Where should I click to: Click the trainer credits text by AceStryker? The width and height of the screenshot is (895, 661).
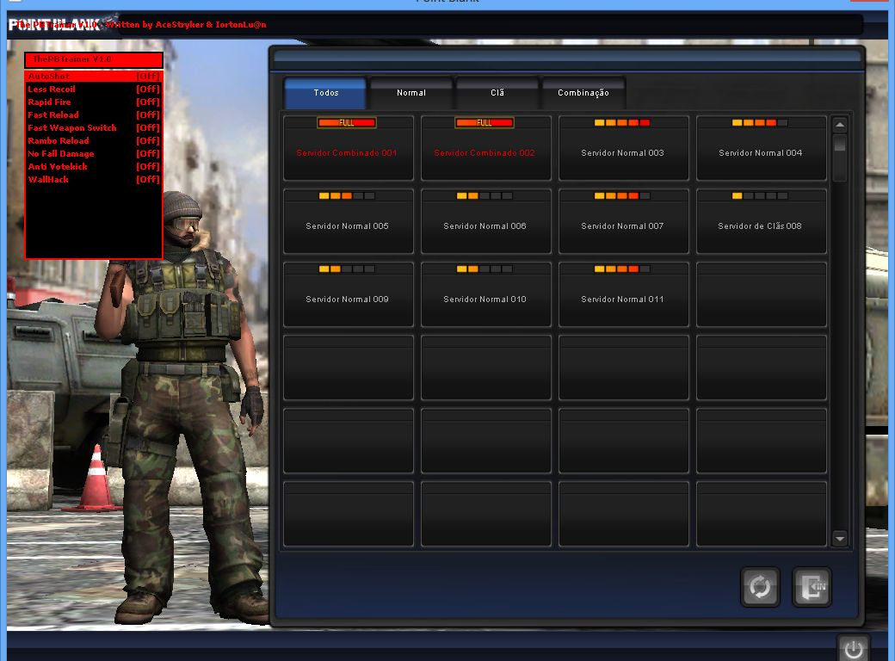tap(141, 25)
